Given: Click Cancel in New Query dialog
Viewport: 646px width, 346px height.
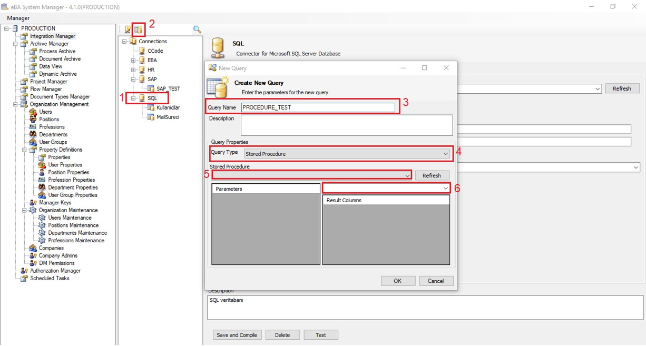Looking at the screenshot, I should coord(436,281).
